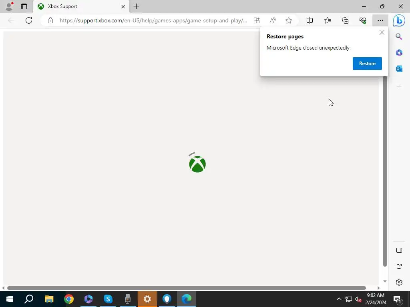Open the Favorites list icon
The image size is (410, 307).
pos(328,20)
